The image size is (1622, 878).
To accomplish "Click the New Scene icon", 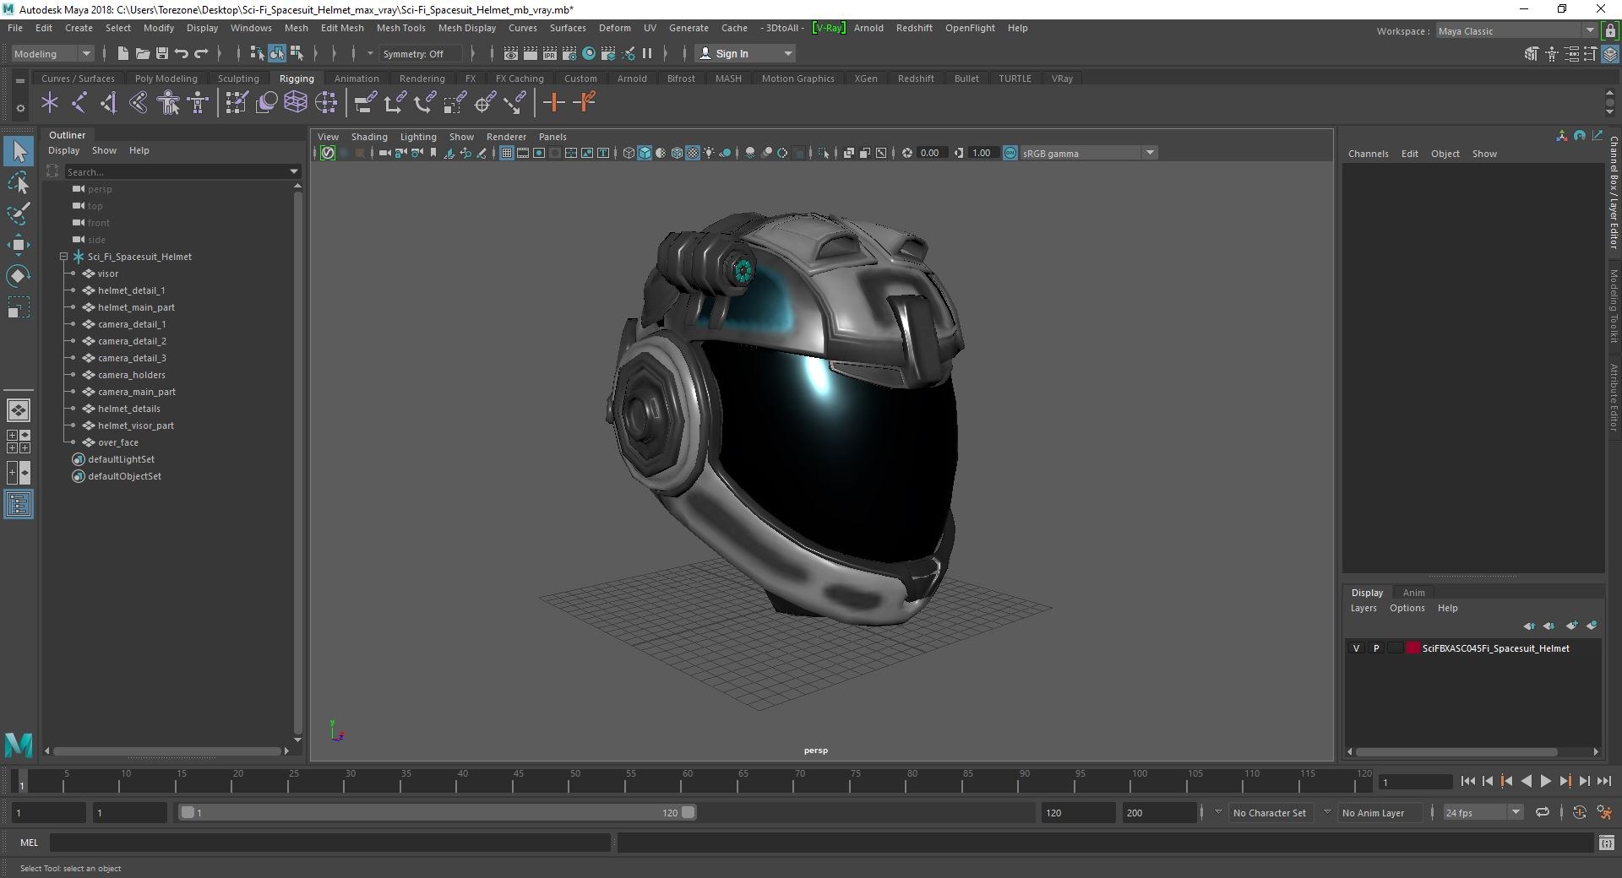I will (123, 53).
